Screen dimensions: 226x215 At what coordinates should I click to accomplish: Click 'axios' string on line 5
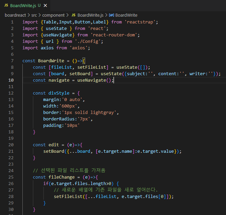(78, 48)
